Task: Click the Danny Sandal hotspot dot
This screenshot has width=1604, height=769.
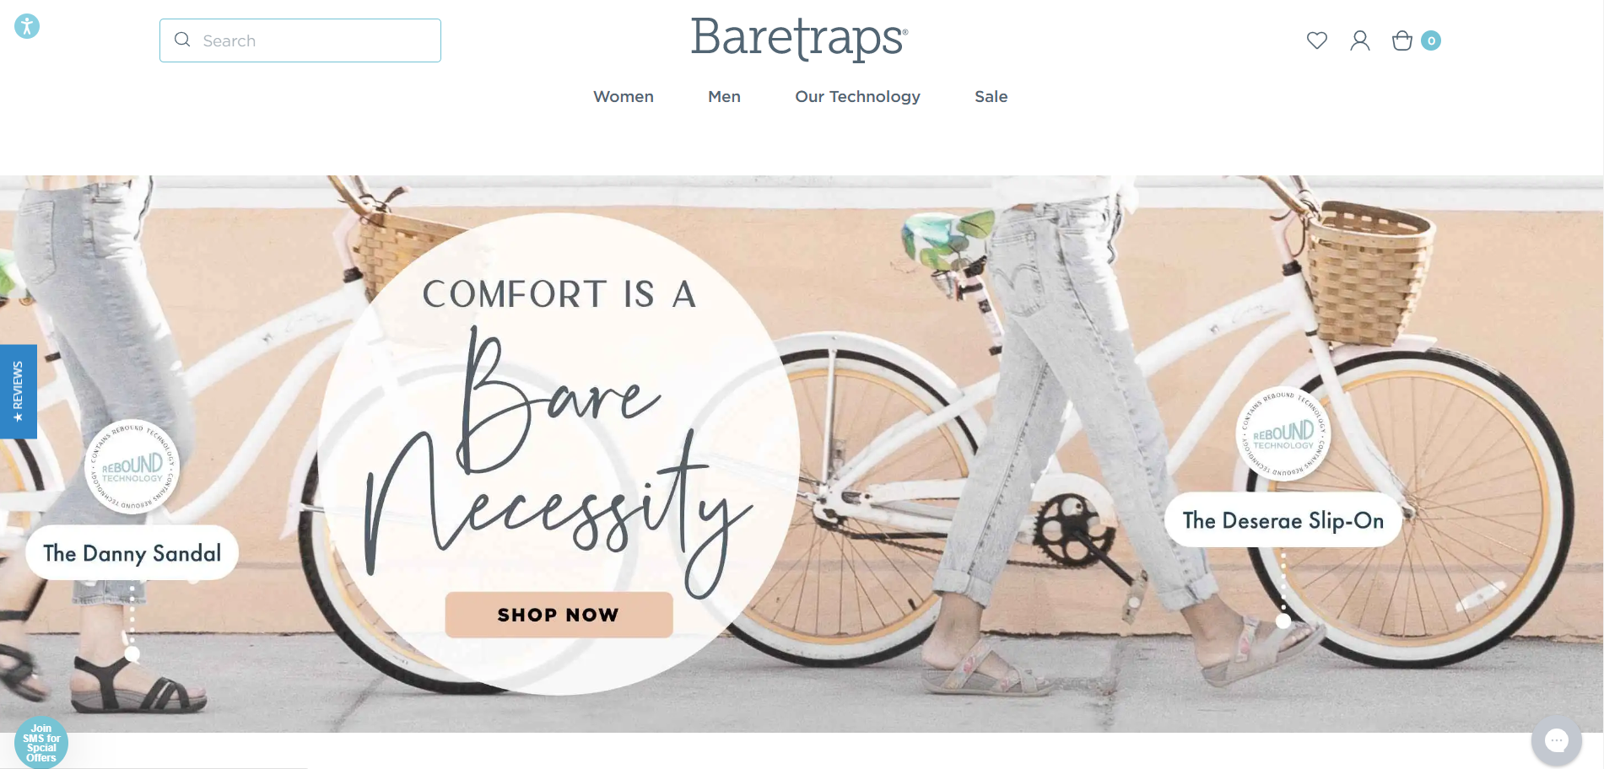Action: (132, 653)
